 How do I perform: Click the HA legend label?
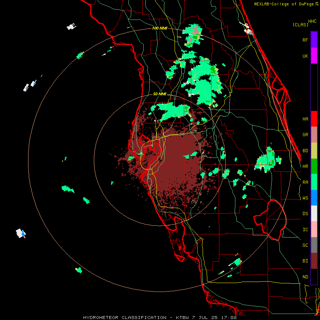[x=305, y=119]
